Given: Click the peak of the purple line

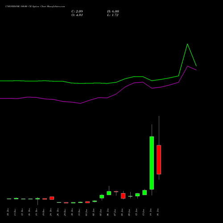Looking at the screenshot, I should tap(187, 66).
